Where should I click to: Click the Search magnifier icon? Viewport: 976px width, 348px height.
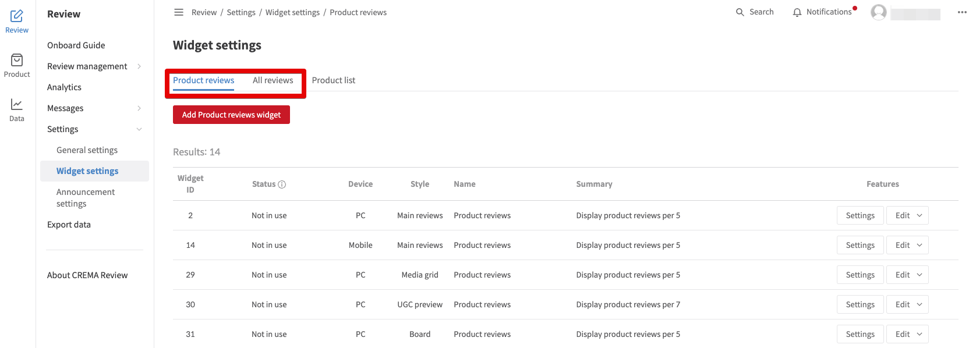[x=740, y=12]
